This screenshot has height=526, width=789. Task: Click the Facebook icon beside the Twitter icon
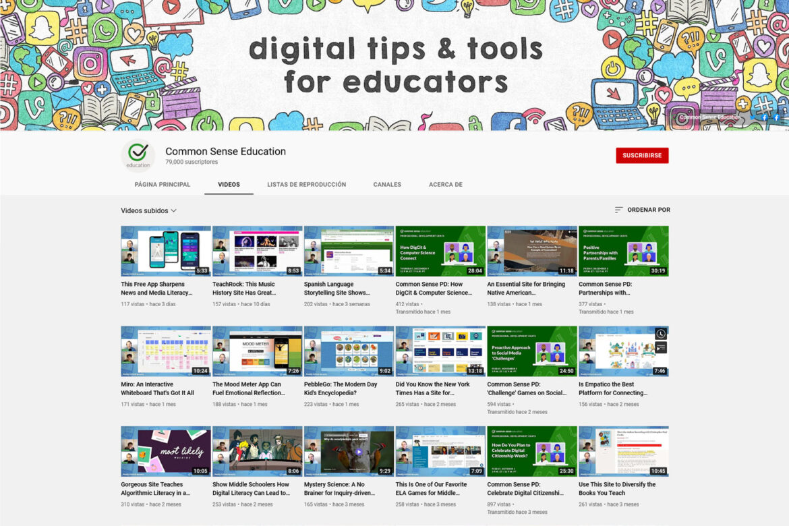pos(765,117)
